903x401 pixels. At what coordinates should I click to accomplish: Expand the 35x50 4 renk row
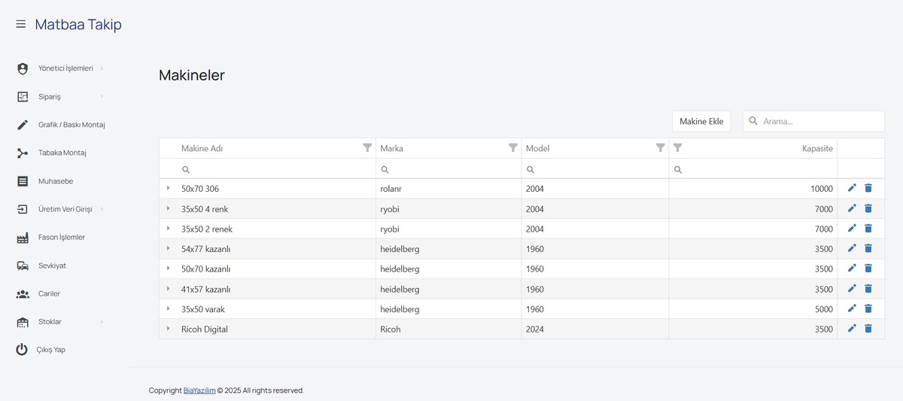coord(168,208)
